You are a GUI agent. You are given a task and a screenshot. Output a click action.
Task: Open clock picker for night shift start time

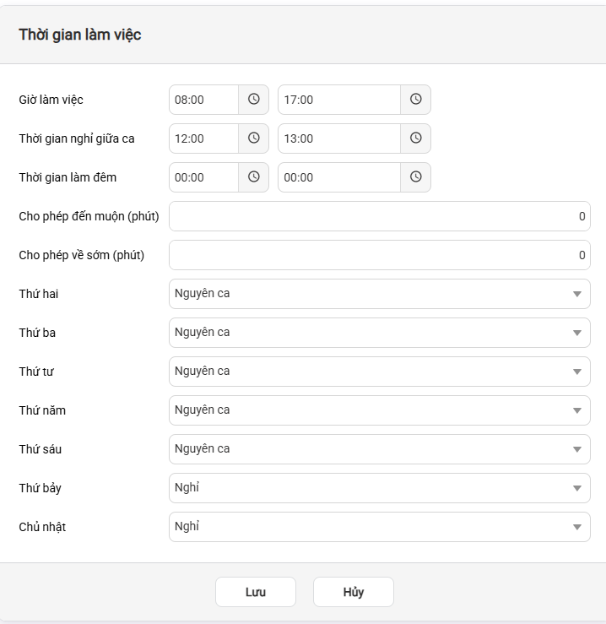(253, 177)
